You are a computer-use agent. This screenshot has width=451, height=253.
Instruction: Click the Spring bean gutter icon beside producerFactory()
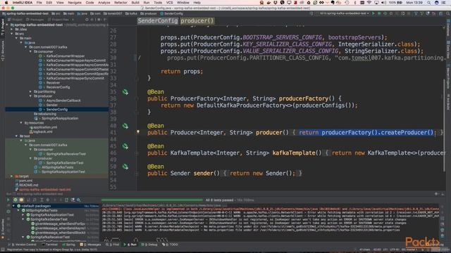[x=125, y=92]
